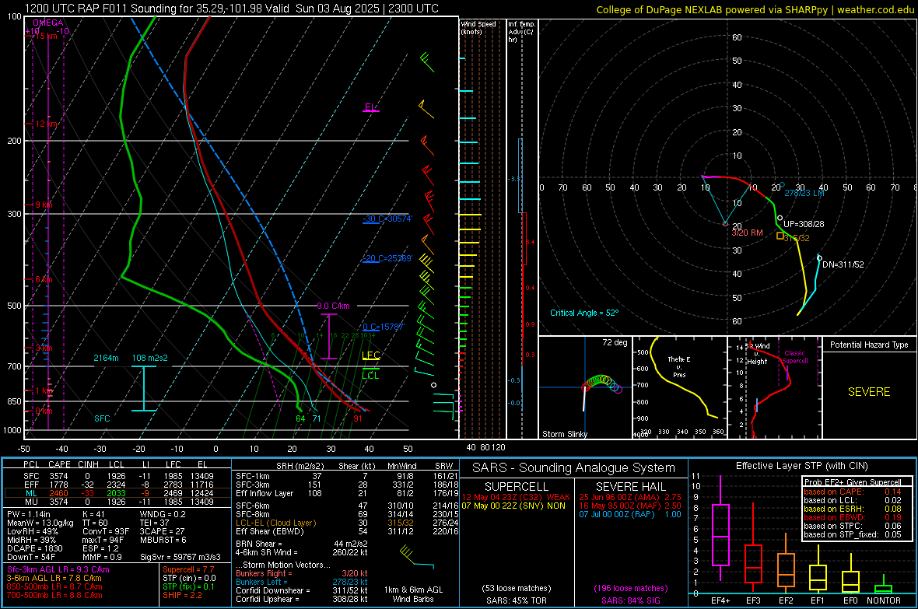This screenshot has width=918, height=609.
Task: Click the '278/23 LM' hodograph label
Action: pos(804,193)
